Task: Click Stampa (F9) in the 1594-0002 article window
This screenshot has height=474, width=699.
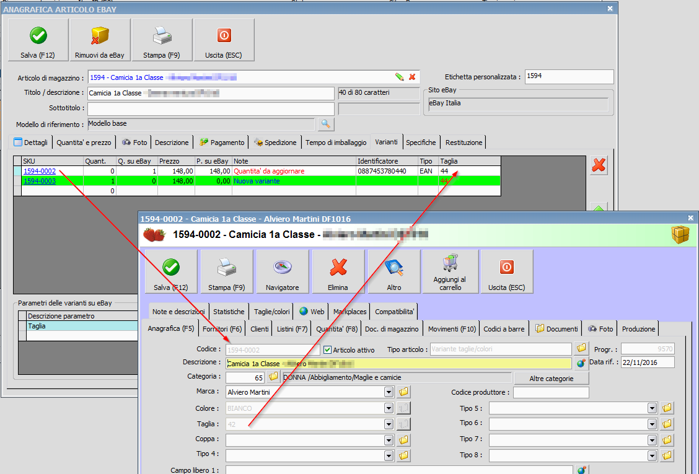Action: point(226,271)
